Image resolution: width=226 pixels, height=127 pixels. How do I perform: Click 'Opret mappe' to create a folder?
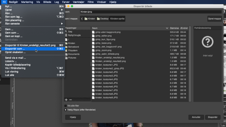coord(215,19)
